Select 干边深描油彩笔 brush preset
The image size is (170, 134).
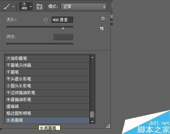pos(47,93)
